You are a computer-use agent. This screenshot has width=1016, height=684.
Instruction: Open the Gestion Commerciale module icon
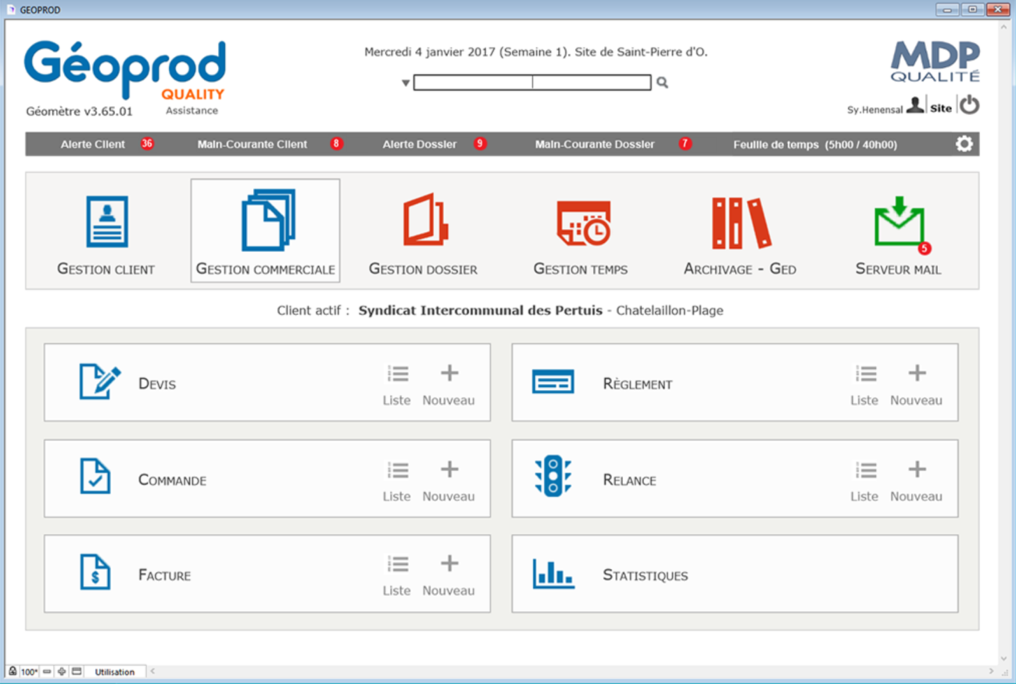[x=268, y=220]
